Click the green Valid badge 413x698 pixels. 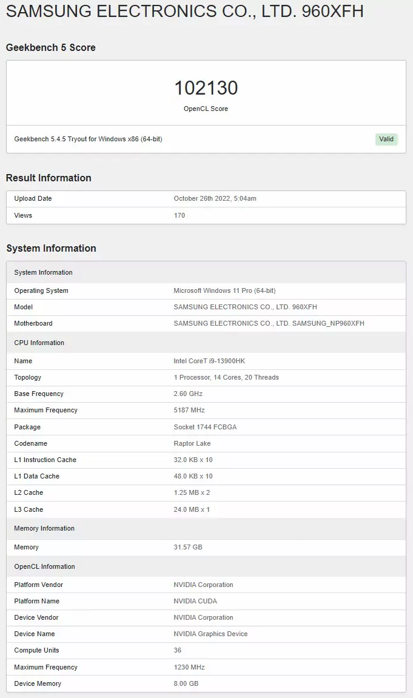point(386,139)
